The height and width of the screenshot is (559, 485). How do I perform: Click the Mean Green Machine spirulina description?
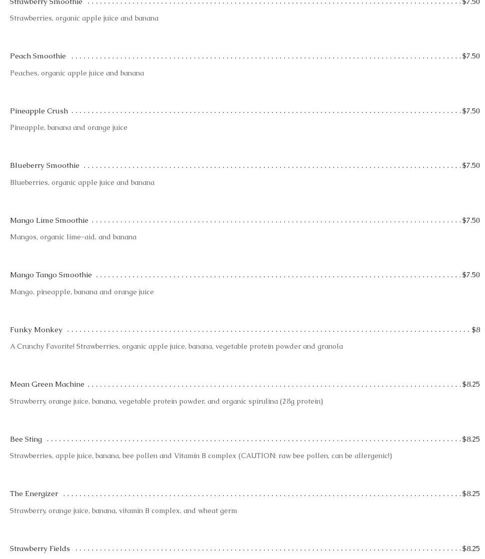[166, 401]
